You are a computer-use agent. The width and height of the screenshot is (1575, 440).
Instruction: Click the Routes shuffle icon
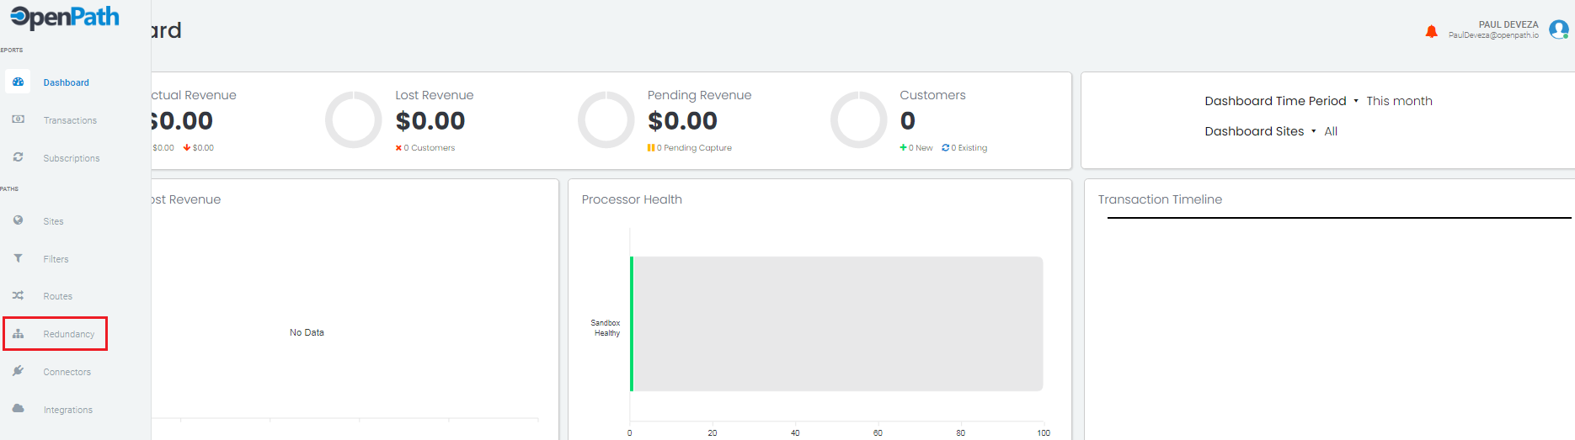coord(18,295)
